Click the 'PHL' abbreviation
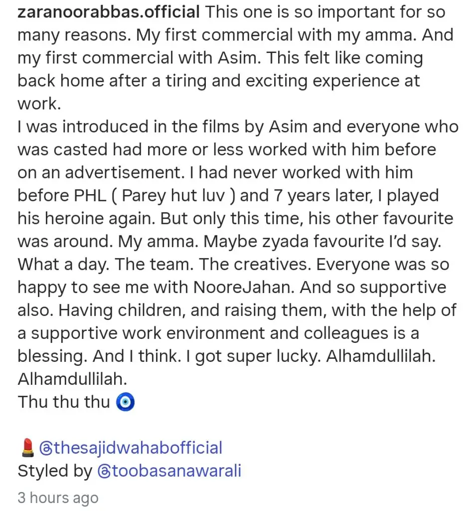This screenshot has width=476, height=511. pyautogui.click(x=90, y=196)
